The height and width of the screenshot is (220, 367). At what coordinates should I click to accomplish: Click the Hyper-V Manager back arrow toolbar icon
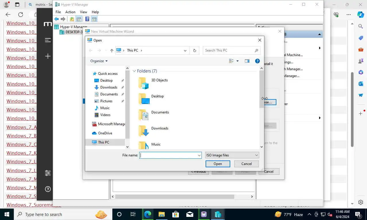point(56,19)
